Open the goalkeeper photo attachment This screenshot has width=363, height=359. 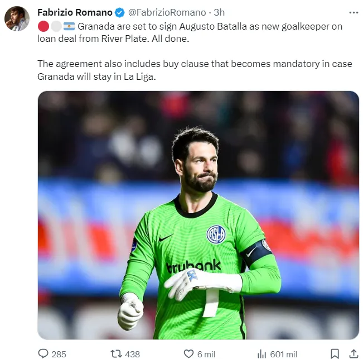click(198, 216)
